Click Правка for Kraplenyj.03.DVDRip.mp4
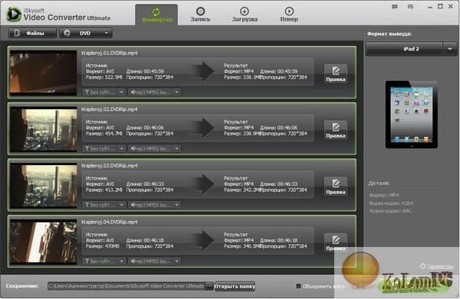 [336, 187]
